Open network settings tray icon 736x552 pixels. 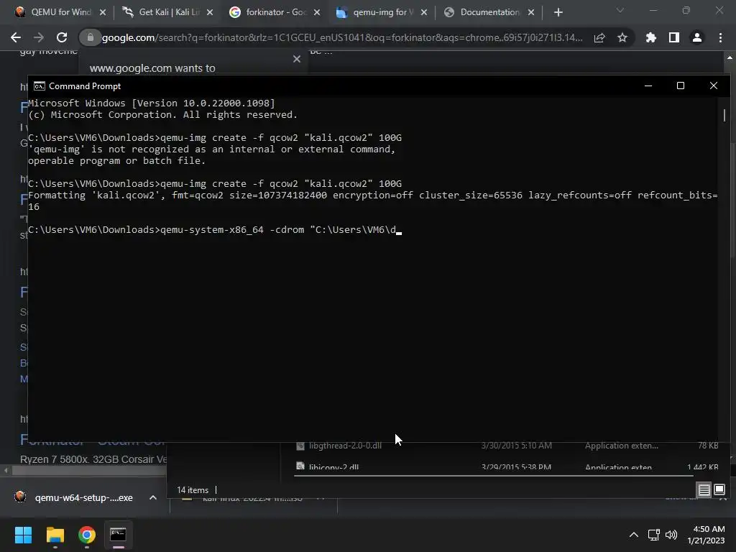654,535
